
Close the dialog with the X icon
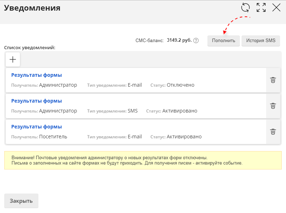tap(276, 7)
